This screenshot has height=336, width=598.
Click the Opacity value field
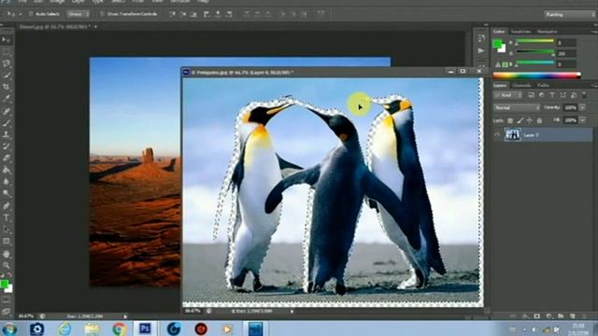click(571, 108)
